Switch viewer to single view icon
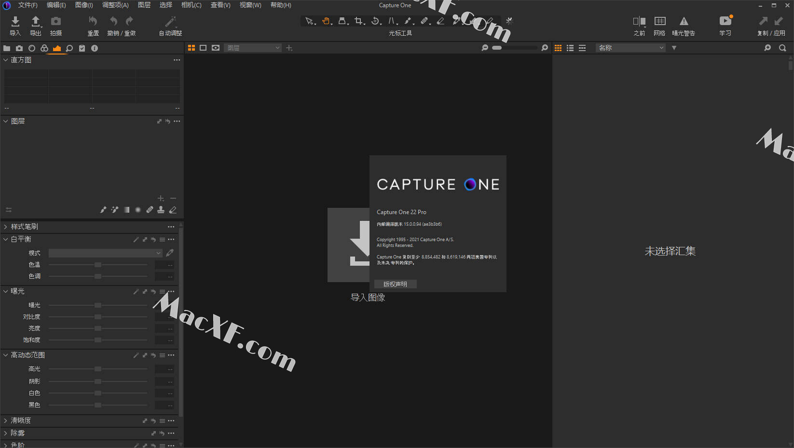 [203, 48]
